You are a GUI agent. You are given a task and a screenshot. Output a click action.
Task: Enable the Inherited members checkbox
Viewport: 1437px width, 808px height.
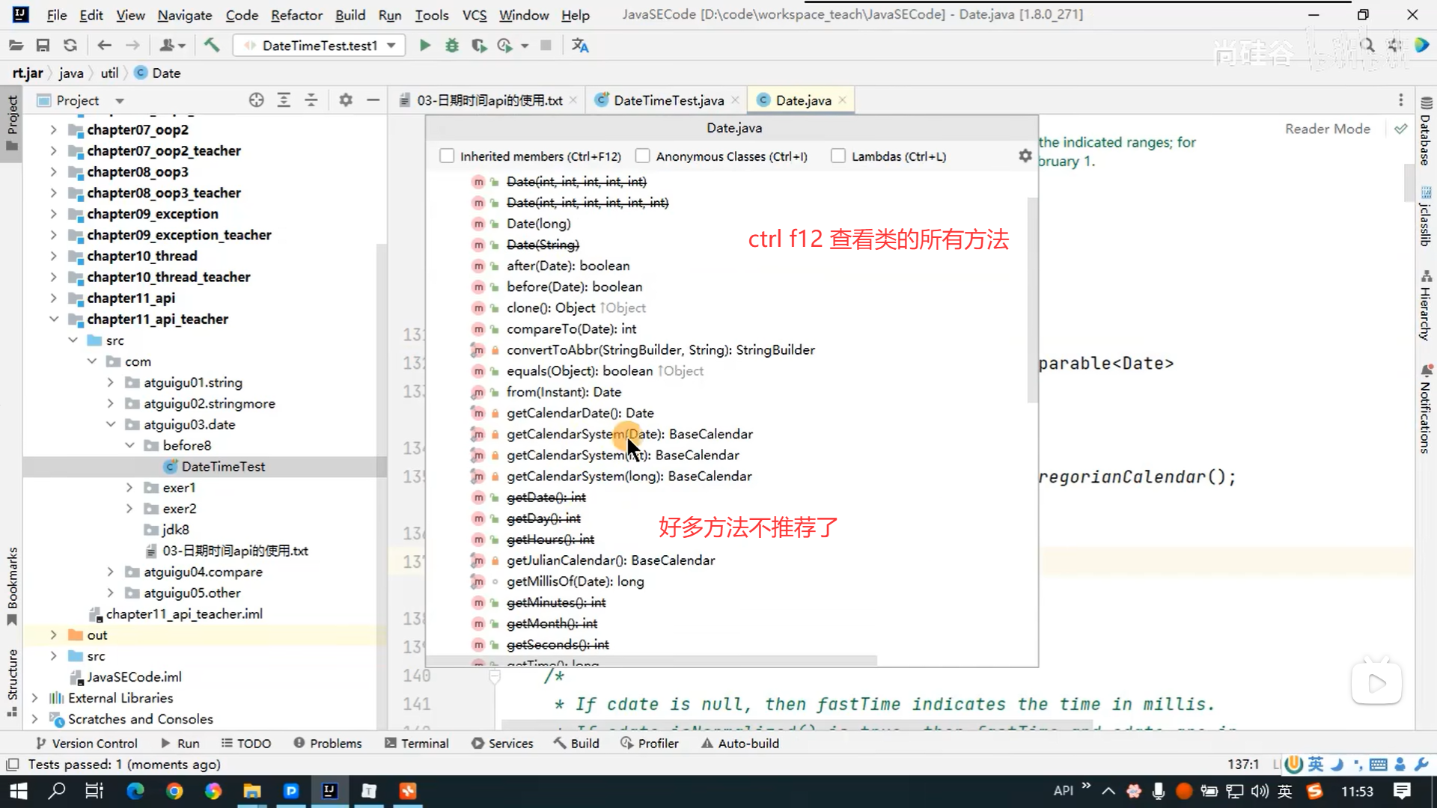[x=447, y=156]
